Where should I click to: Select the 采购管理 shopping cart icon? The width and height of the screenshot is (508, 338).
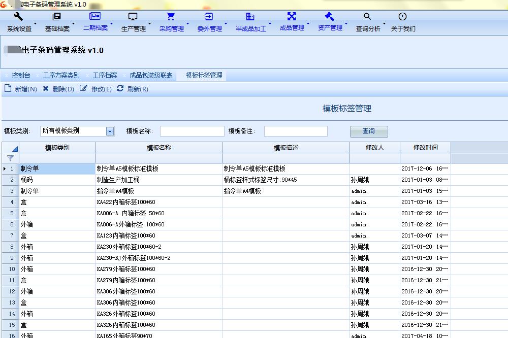tap(171, 16)
